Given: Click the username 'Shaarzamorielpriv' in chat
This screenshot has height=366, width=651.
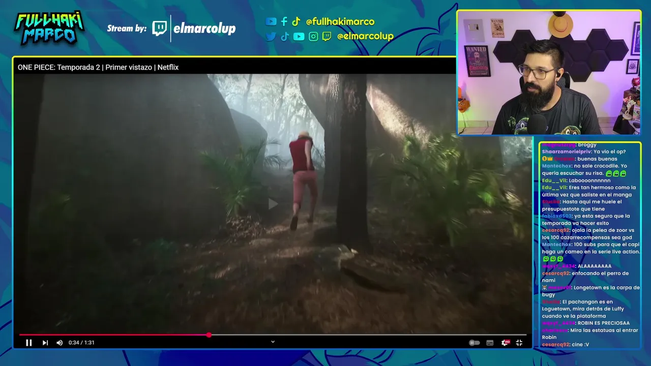Looking at the screenshot, I should pos(565,151).
